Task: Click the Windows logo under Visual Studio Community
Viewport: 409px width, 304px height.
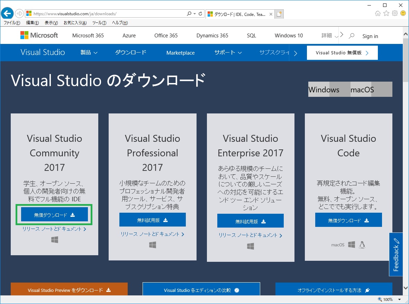Action: coord(54,239)
